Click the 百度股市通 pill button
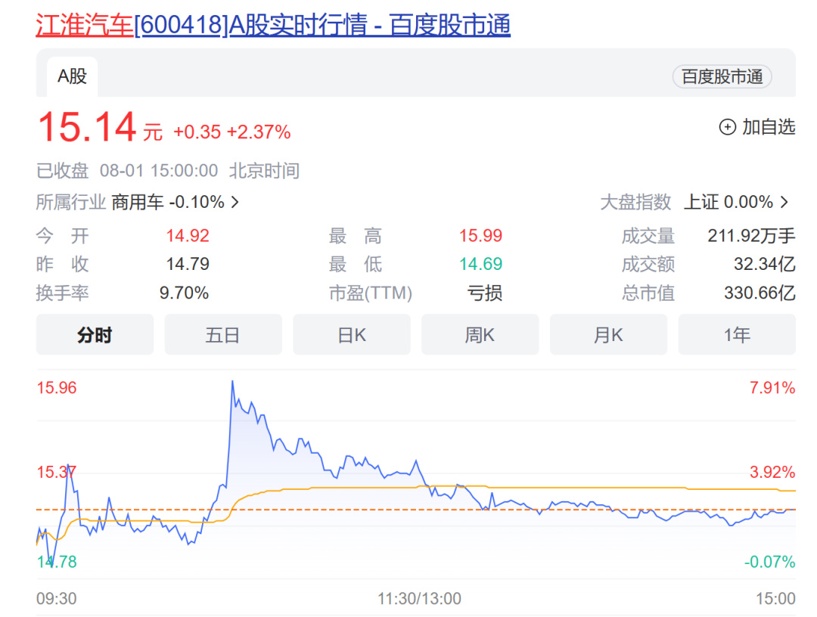 click(x=722, y=77)
